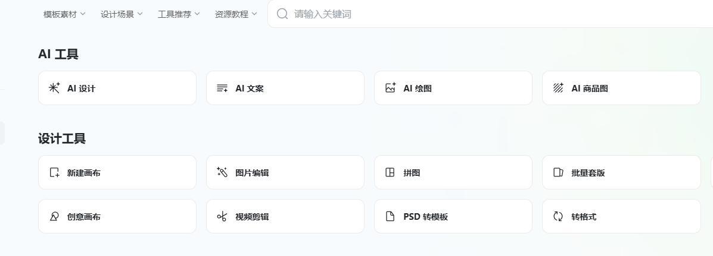713x256 pixels.
Task: Click the 图片编辑 magic wand icon
Action: point(222,172)
